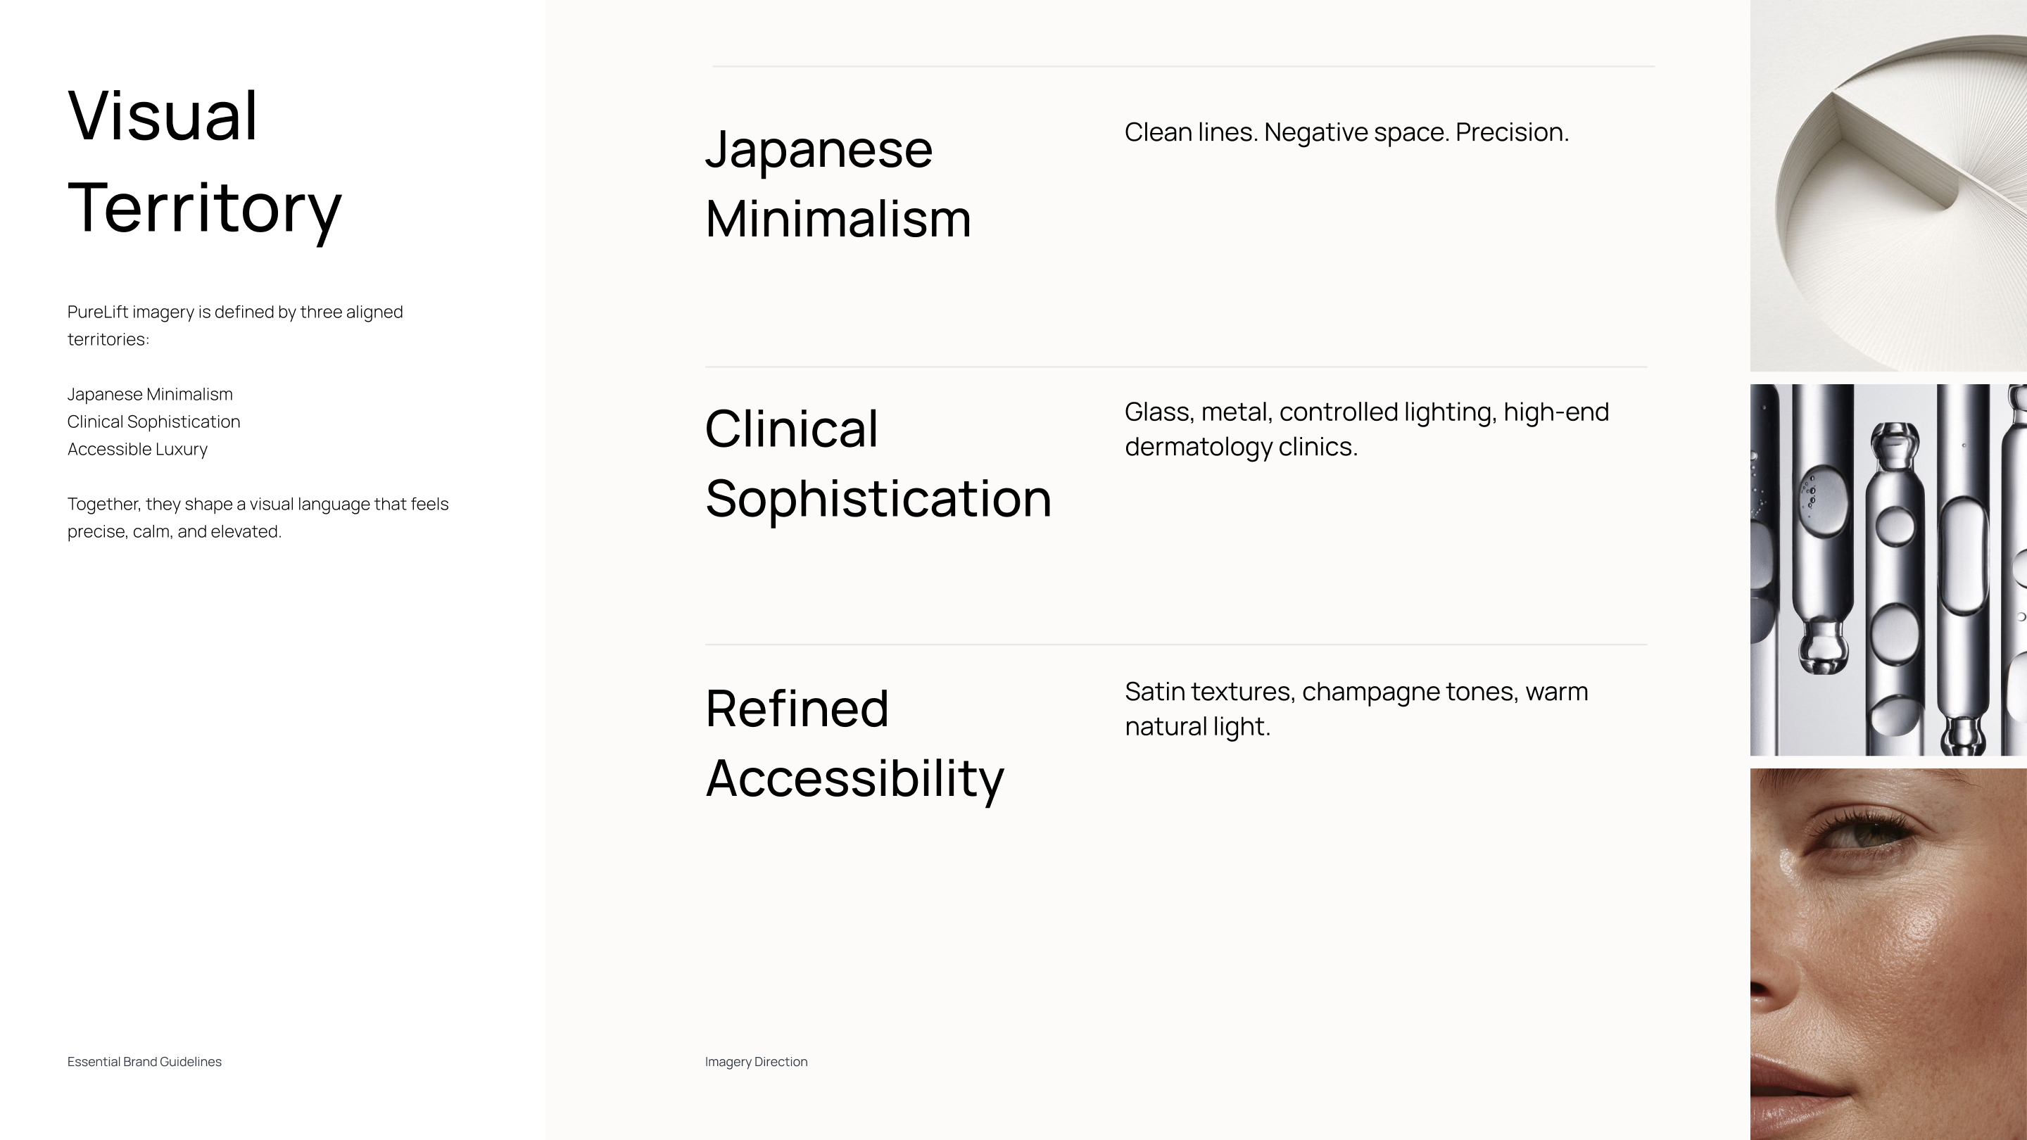Select the white paper sculpture image
2027x1140 pixels.
click(1888, 186)
